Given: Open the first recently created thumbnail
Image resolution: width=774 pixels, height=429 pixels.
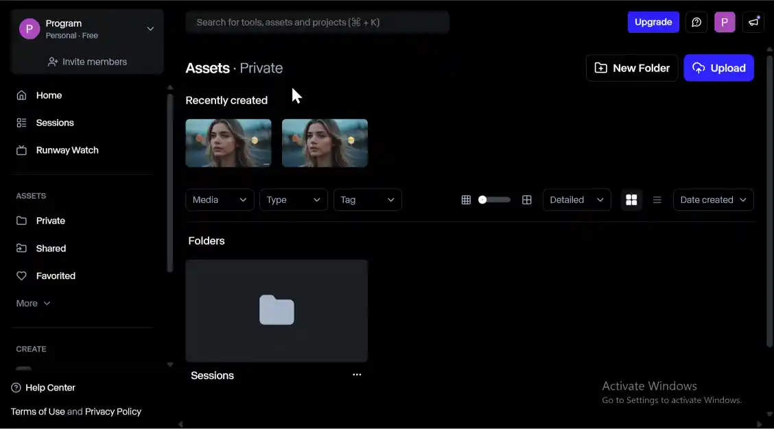Looking at the screenshot, I should tap(228, 143).
